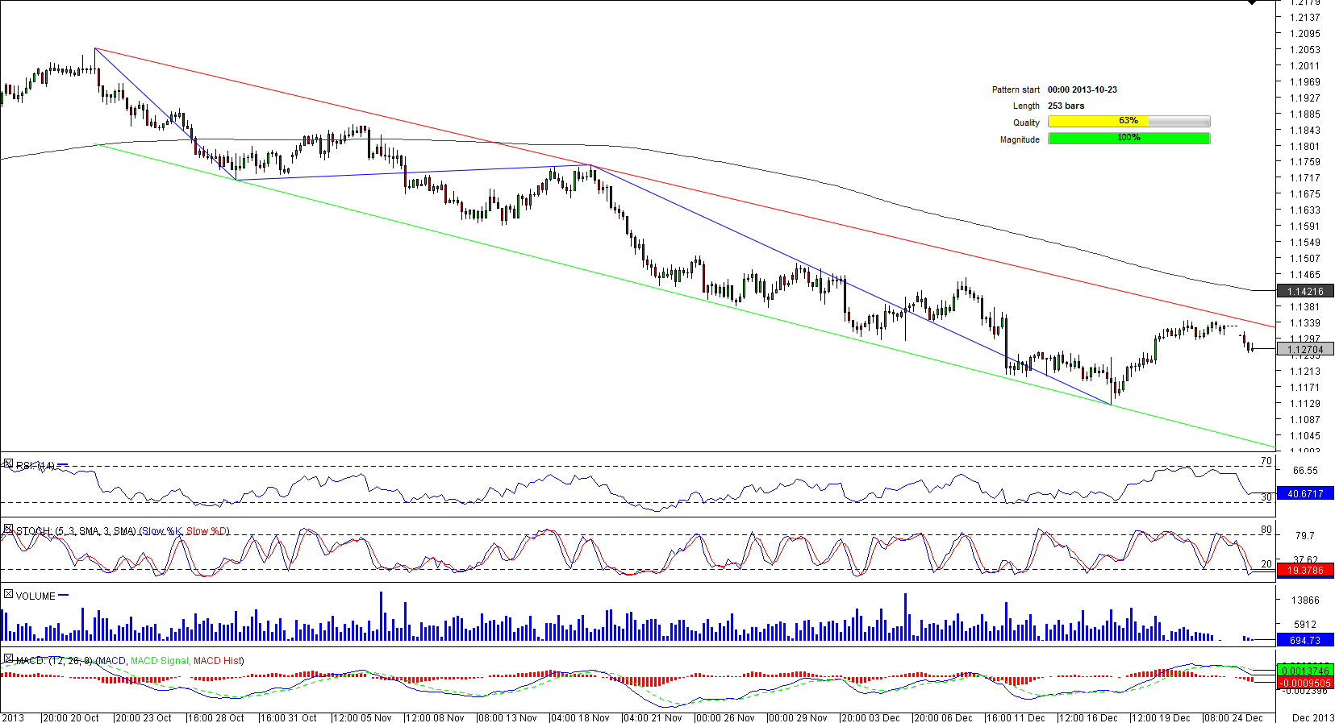Screen dimensions: 1335x723
Task: Click the VOLUME blue line legend marker
Action: (64, 596)
